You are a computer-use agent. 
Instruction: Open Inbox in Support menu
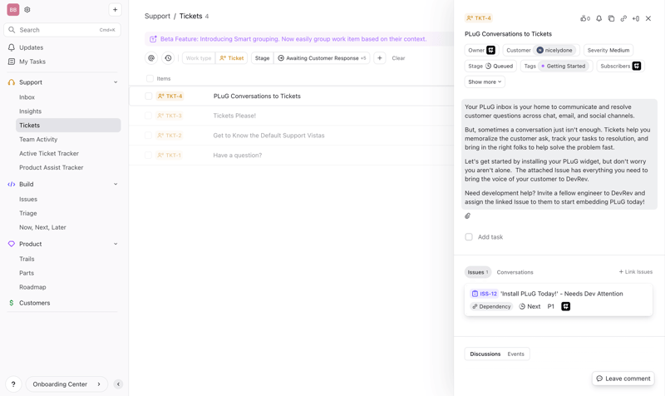[27, 97]
